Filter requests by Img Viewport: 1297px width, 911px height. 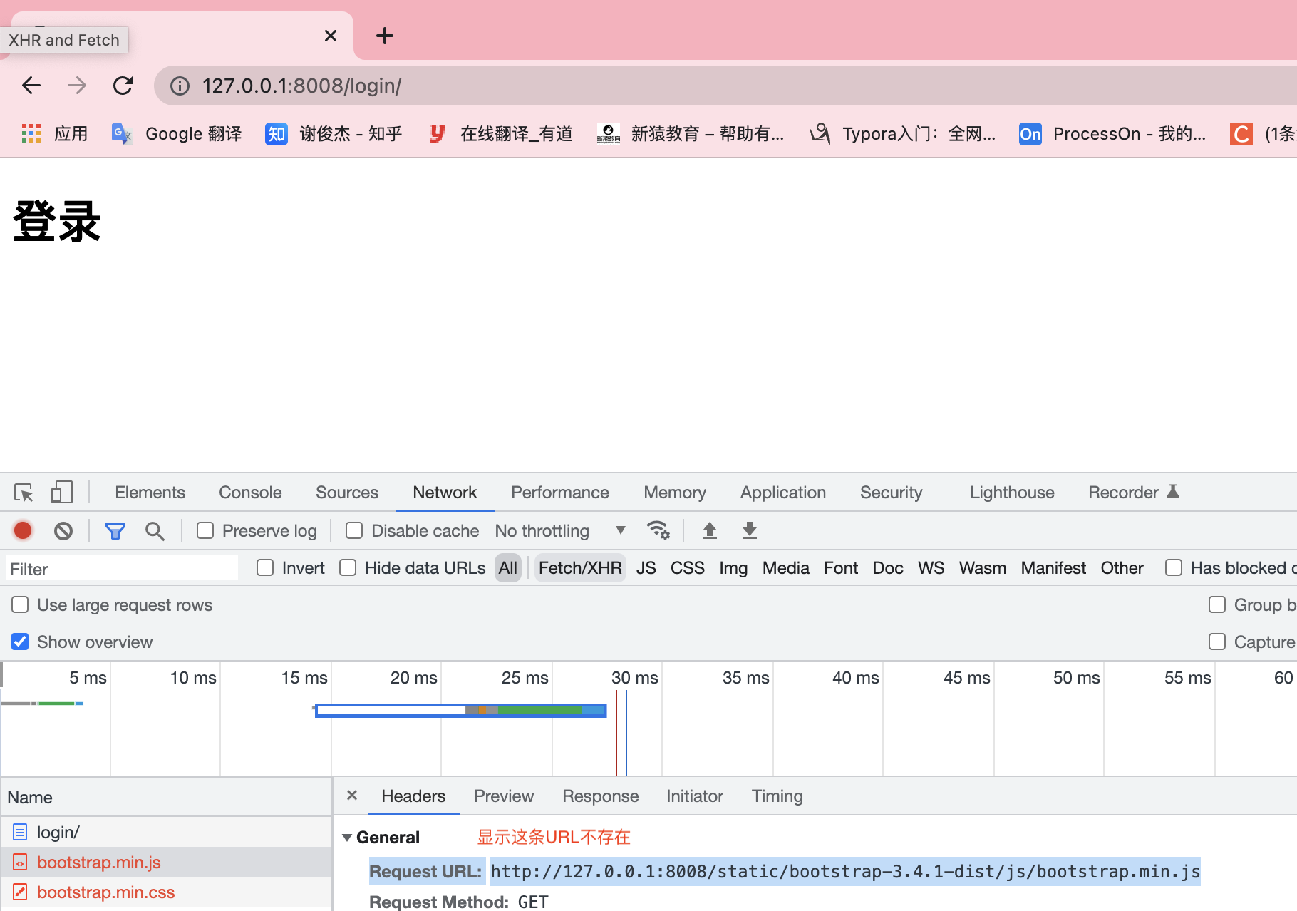733,568
